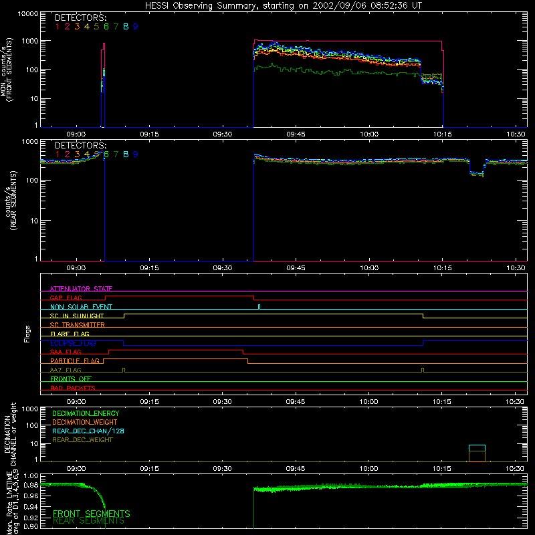Click the REAR_DEC_CHAN/128 legend entry
The image size is (535, 535).
tap(88, 431)
